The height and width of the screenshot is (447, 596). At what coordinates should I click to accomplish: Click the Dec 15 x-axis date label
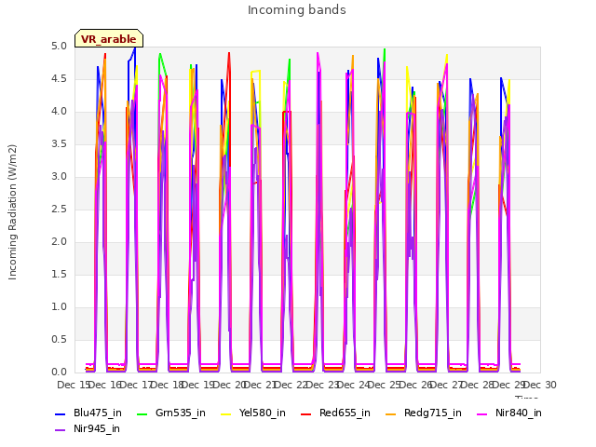coord(73,385)
